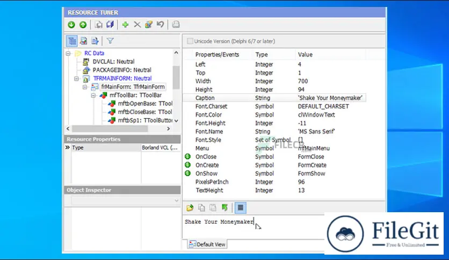Select the mfToolBar: TToolBar node
This screenshot has width=449, height=260.
(135, 95)
